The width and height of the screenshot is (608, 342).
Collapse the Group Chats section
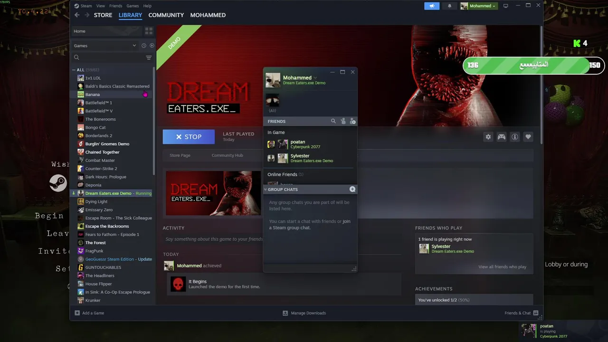(266, 190)
